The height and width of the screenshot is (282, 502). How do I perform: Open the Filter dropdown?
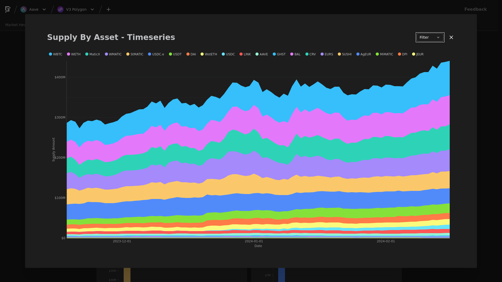(x=430, y=37)
